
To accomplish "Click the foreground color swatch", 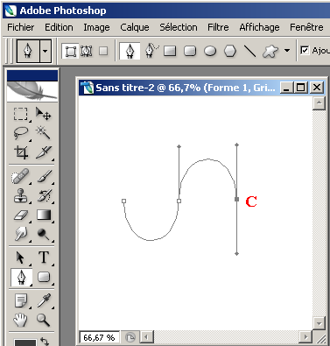I will [x=25, y=342].
